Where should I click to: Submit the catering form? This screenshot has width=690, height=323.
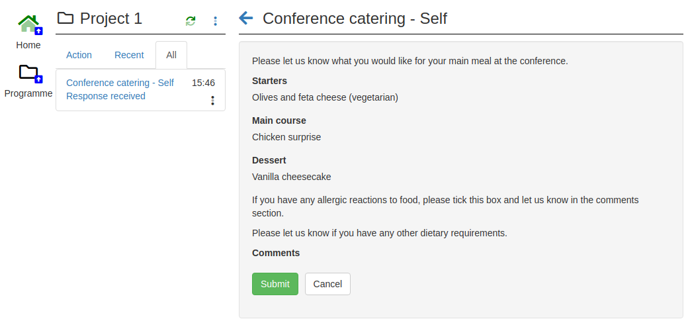(275, 284)
